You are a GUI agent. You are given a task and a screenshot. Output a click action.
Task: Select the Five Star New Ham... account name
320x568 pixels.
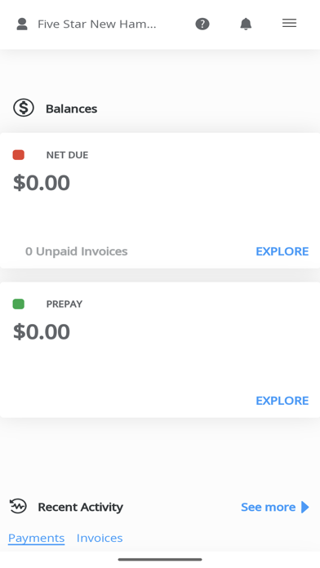pos(97,24)
